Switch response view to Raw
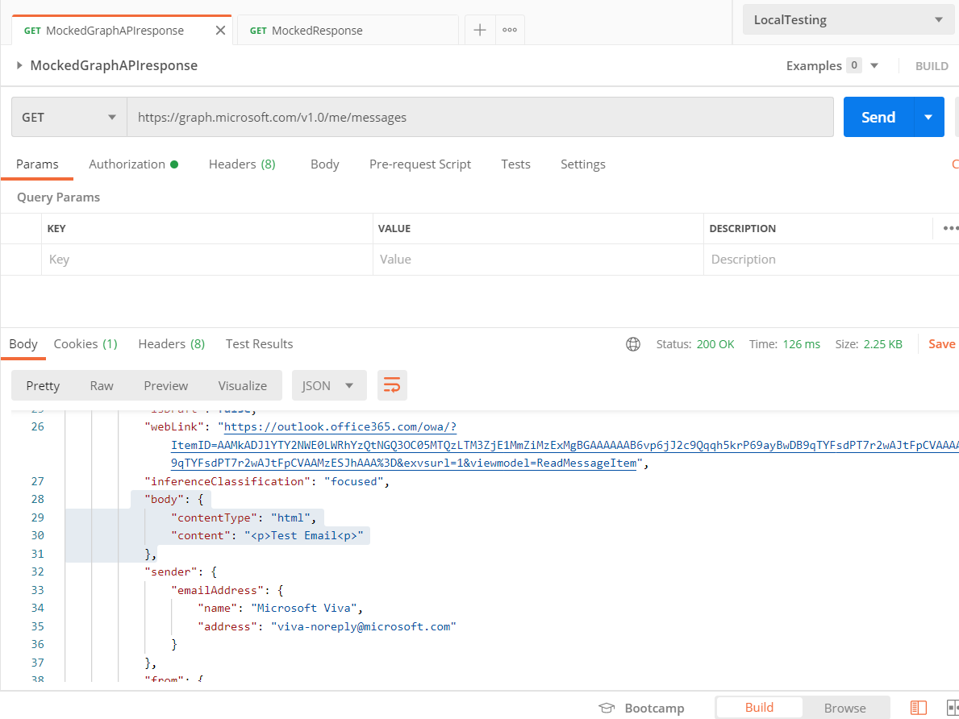The image size is (959, 719). click(102, 385)
